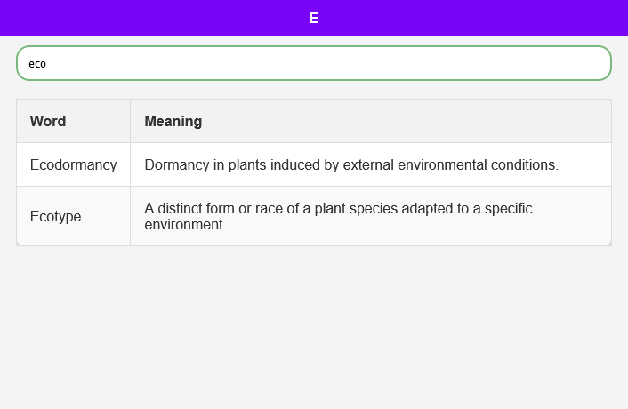Click the "E" title in the purple header

tap(313, 18)
